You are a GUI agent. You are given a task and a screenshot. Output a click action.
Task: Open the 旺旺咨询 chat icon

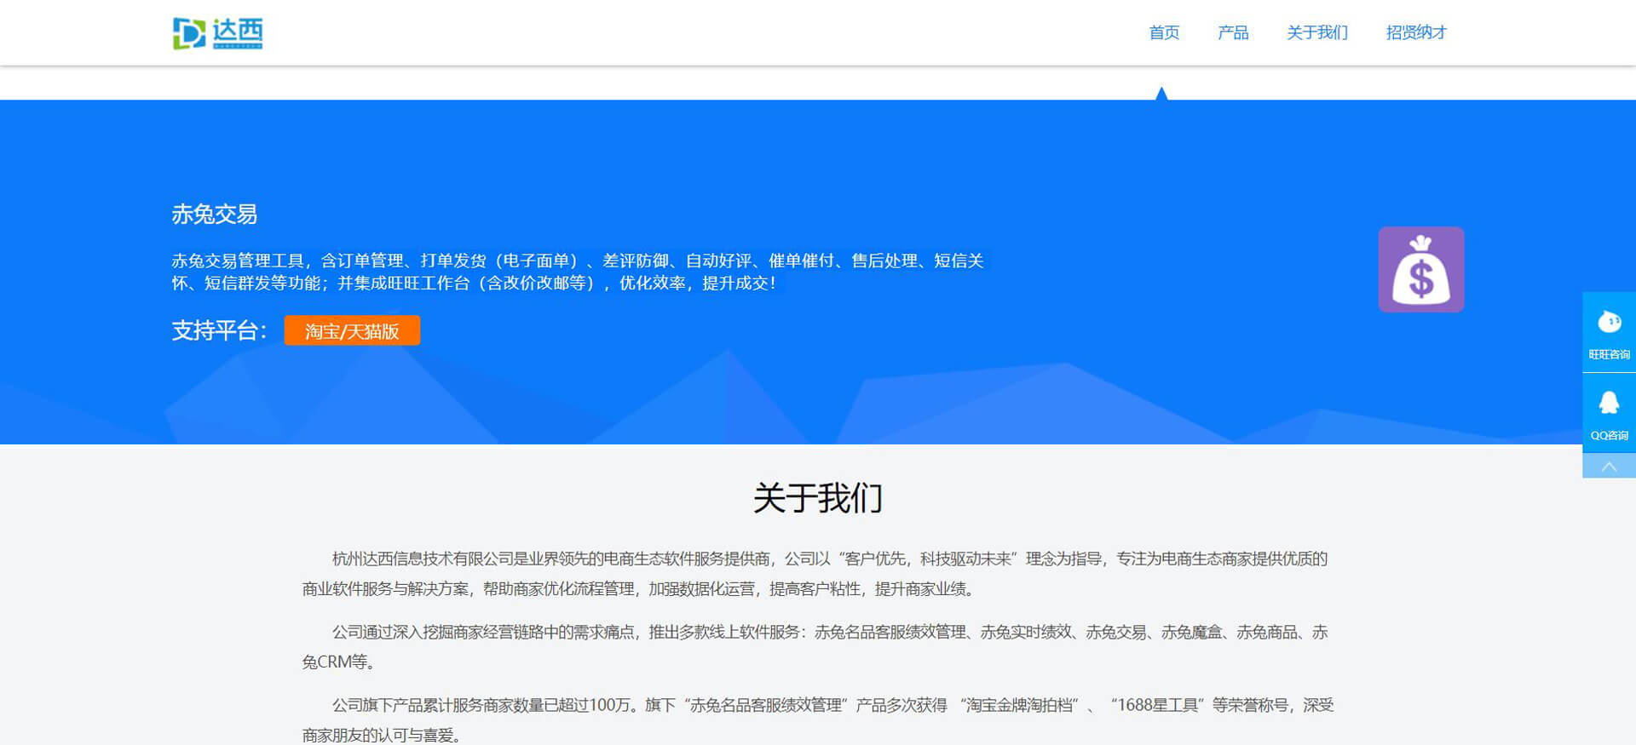[1609, 323]
